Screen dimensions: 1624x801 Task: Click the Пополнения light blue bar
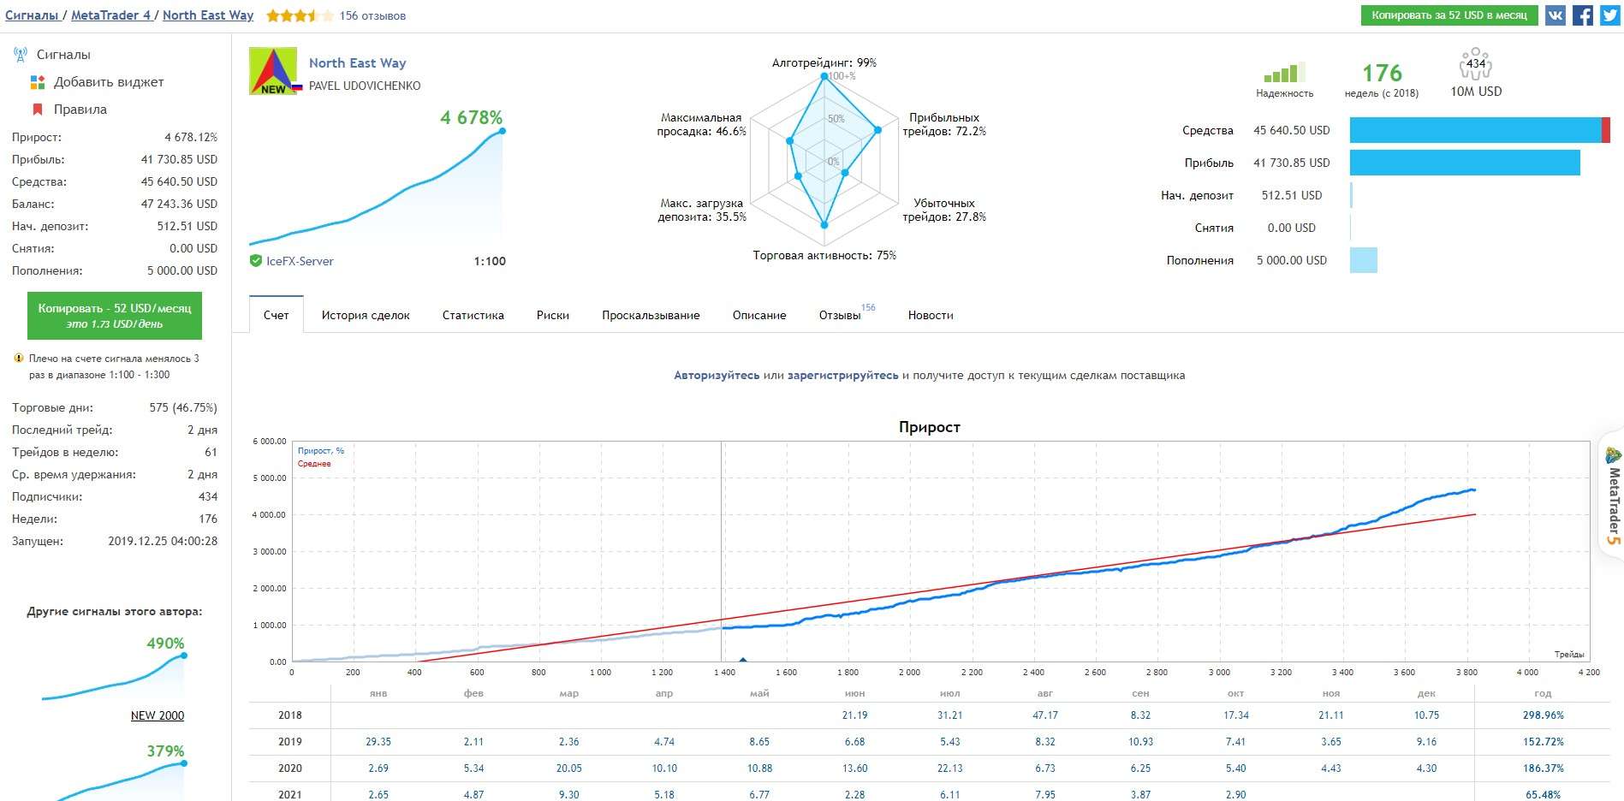[x=1364, y=260]
